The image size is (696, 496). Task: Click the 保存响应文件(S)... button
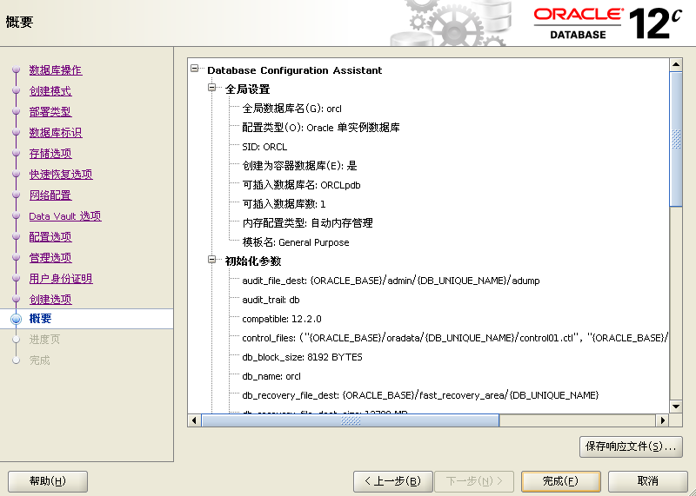point(631,446)
